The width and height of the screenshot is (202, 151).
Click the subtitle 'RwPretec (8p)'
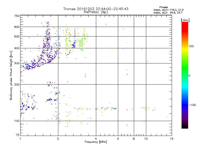point(96,12)
